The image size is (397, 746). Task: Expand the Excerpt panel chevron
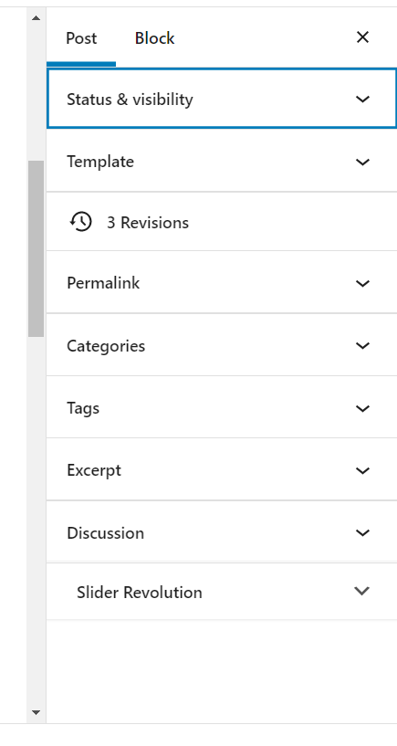pyautogui.click(x=362, y=470)
